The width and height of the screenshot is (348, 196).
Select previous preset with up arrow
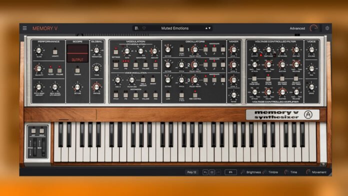[x=206, y=28]
